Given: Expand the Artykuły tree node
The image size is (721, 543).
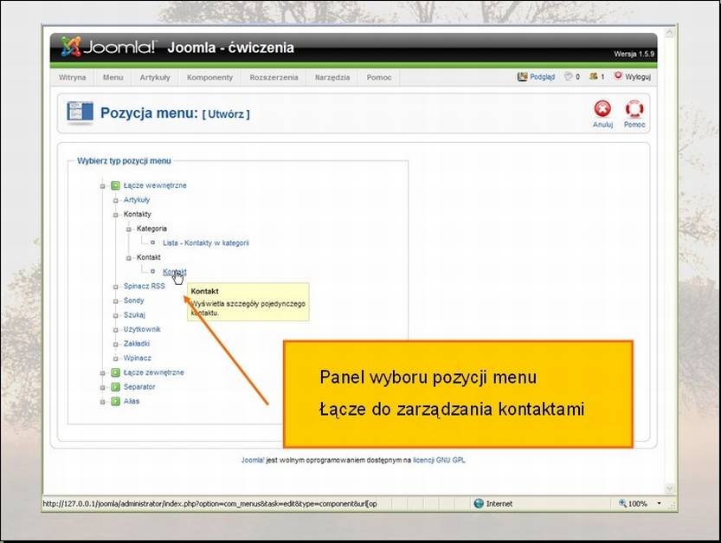Looking at the screenshot, I should click(x=116, y=200).
